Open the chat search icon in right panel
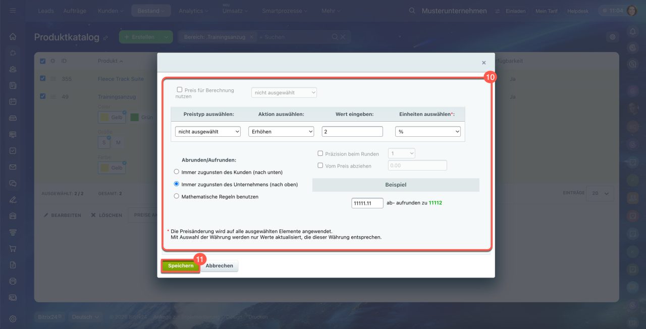This screenshot has width=646, height=329. [633, 64]
